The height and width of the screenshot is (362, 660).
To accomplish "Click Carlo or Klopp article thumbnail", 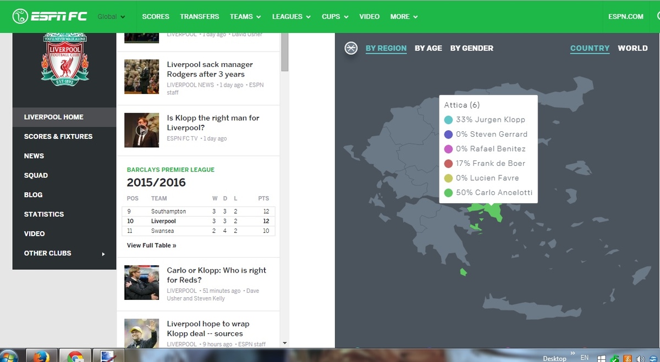I will [x=141, y=283].
